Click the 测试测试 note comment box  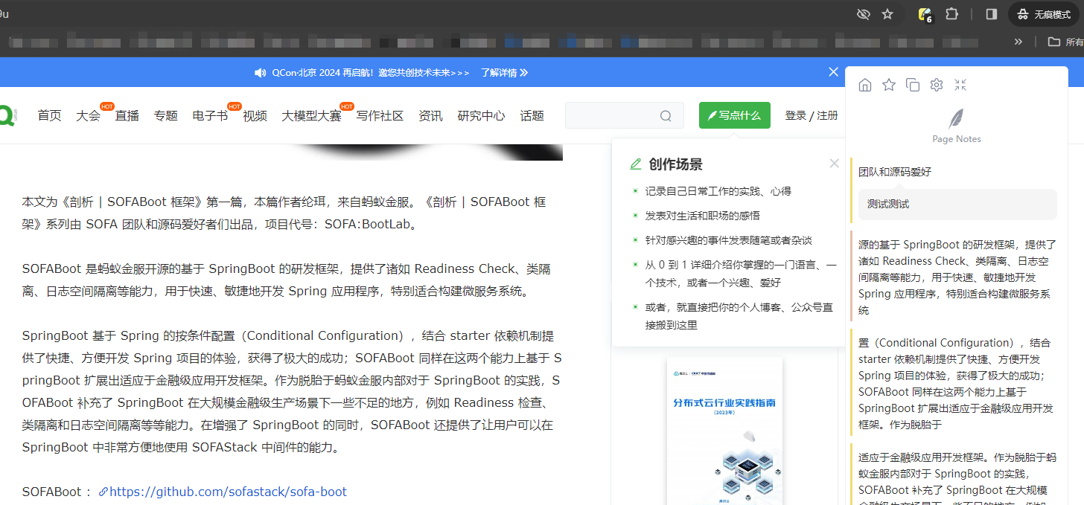click(x=957, y=205)
